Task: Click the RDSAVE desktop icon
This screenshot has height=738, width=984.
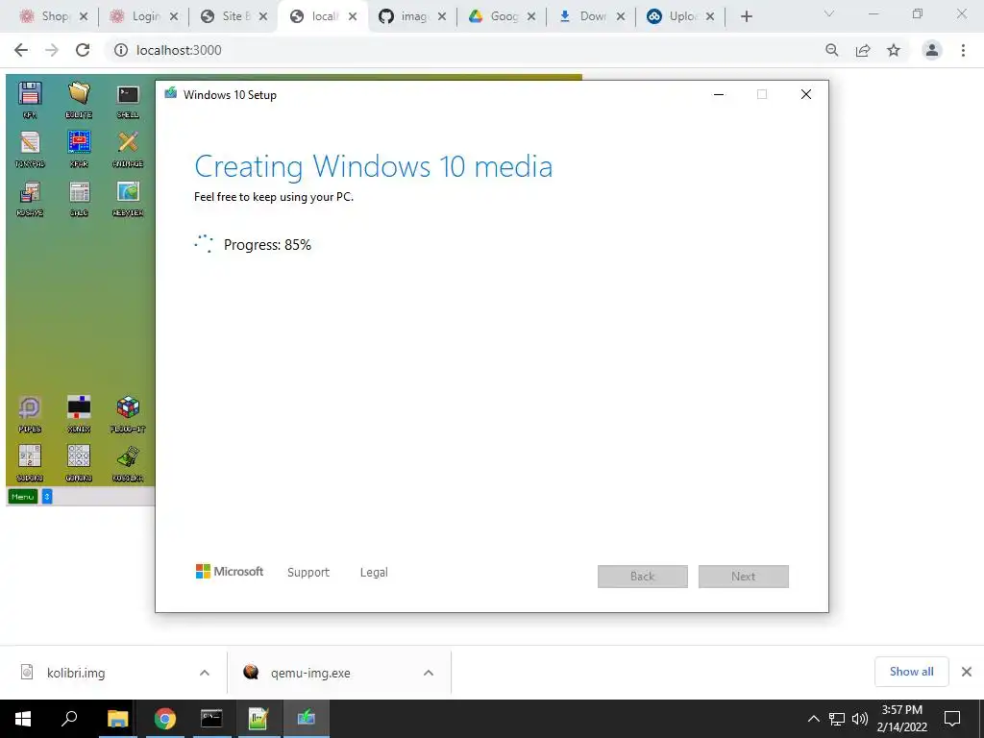Action: (x=30, y=191)
